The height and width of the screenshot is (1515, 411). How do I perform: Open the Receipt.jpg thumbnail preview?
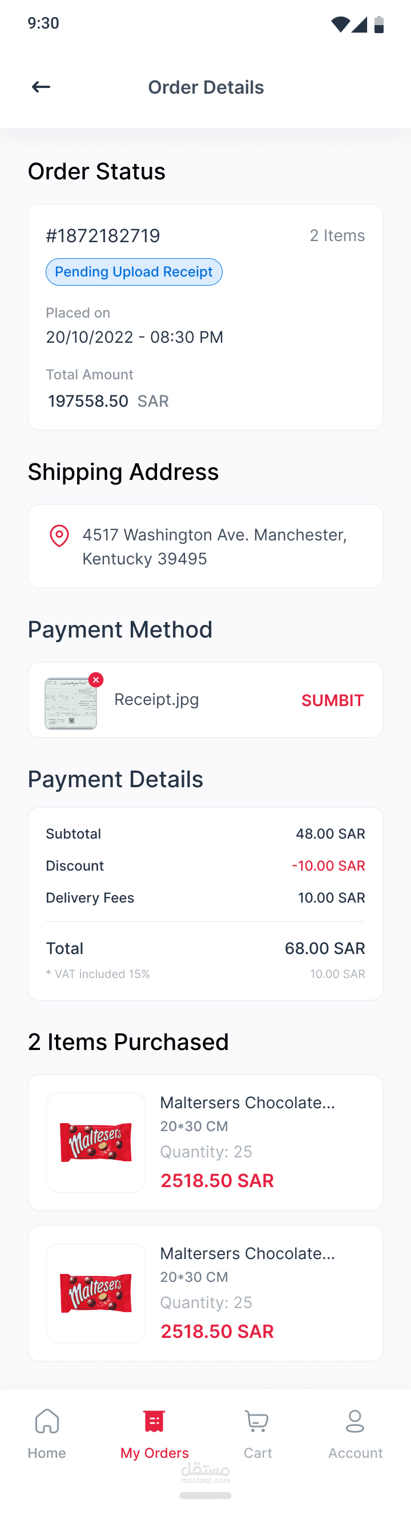[71, 703]
